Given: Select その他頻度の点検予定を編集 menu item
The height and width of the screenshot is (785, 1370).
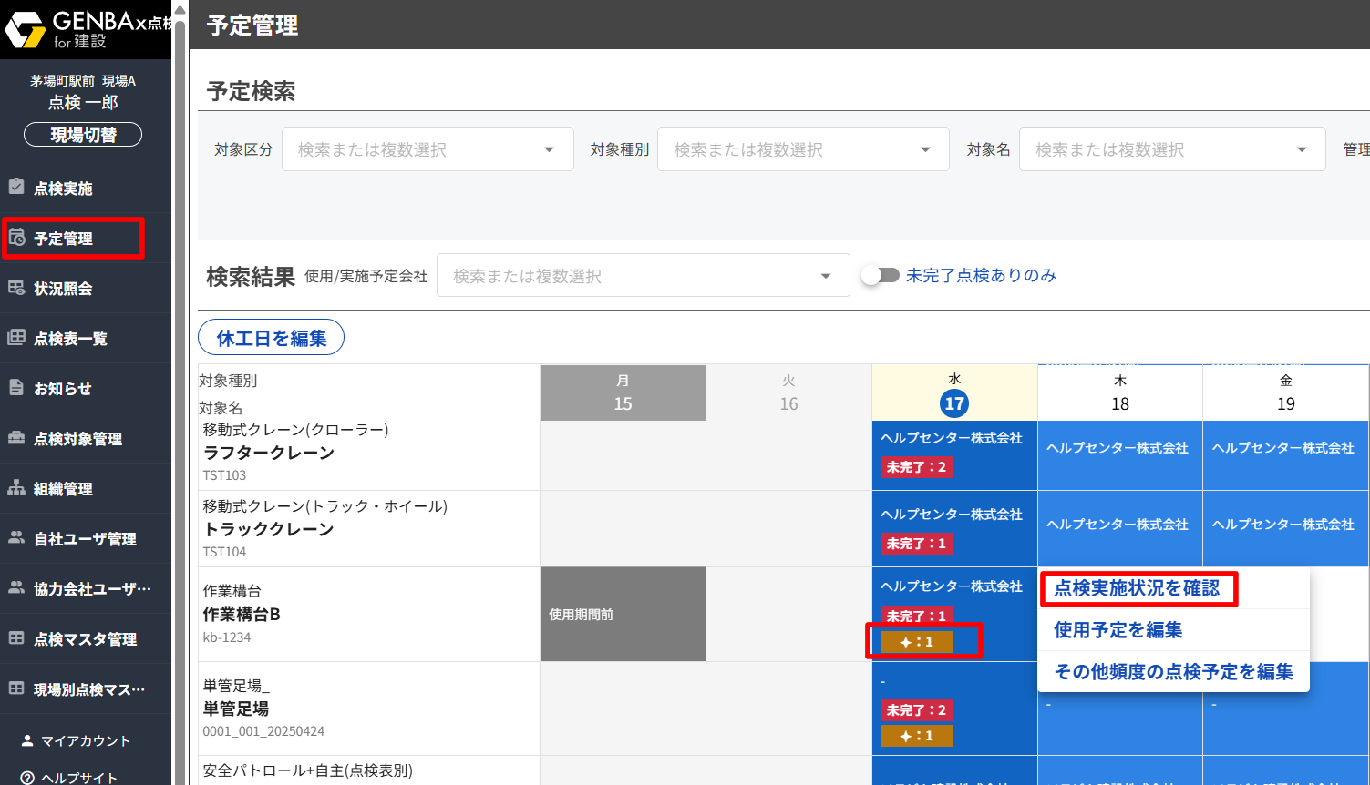Looking at the screenshot, I should 1173,672.
